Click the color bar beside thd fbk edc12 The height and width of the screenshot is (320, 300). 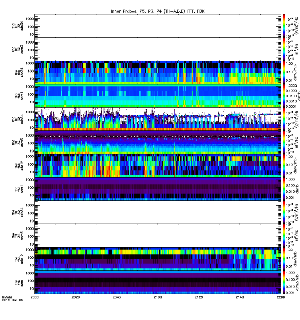tap(284, 166)
